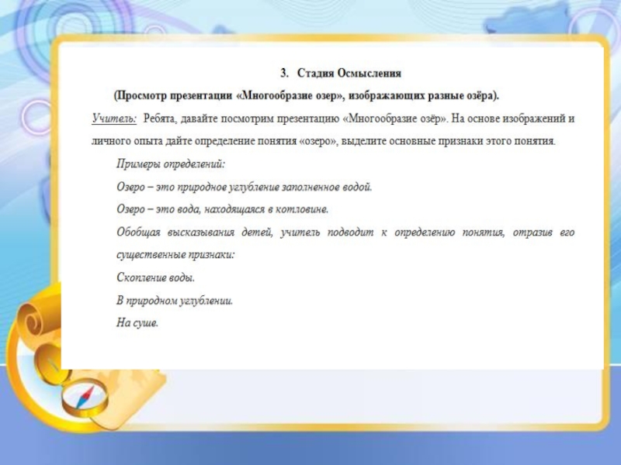Click the bold line beginning "(Просмотр презентации"

(307, 96)
